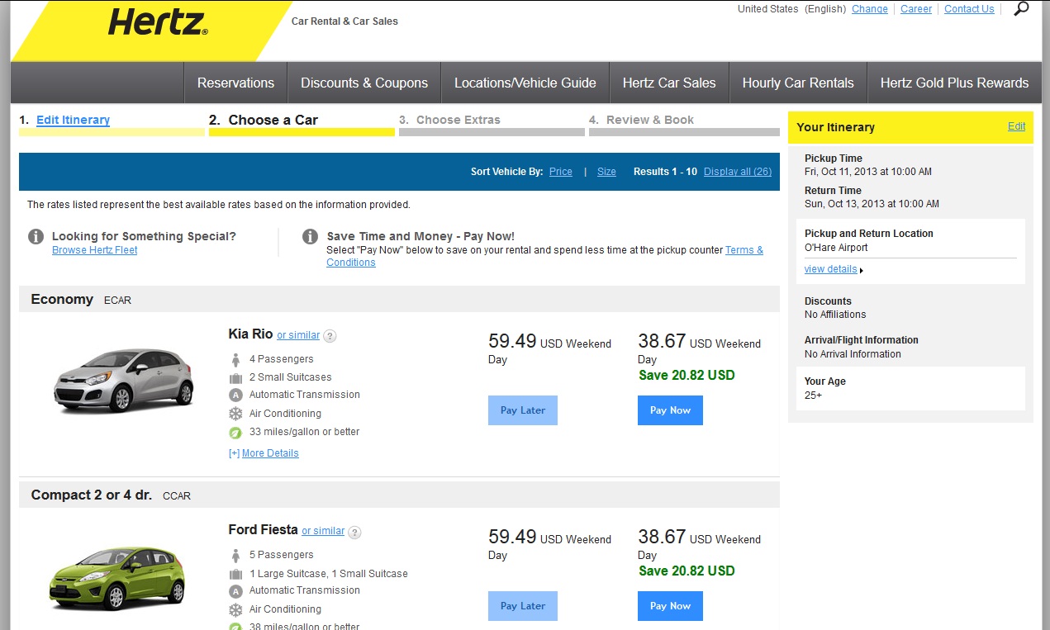Sort vehicles by Size
The height and width of the screenshot is (630, 1050).
606,172
